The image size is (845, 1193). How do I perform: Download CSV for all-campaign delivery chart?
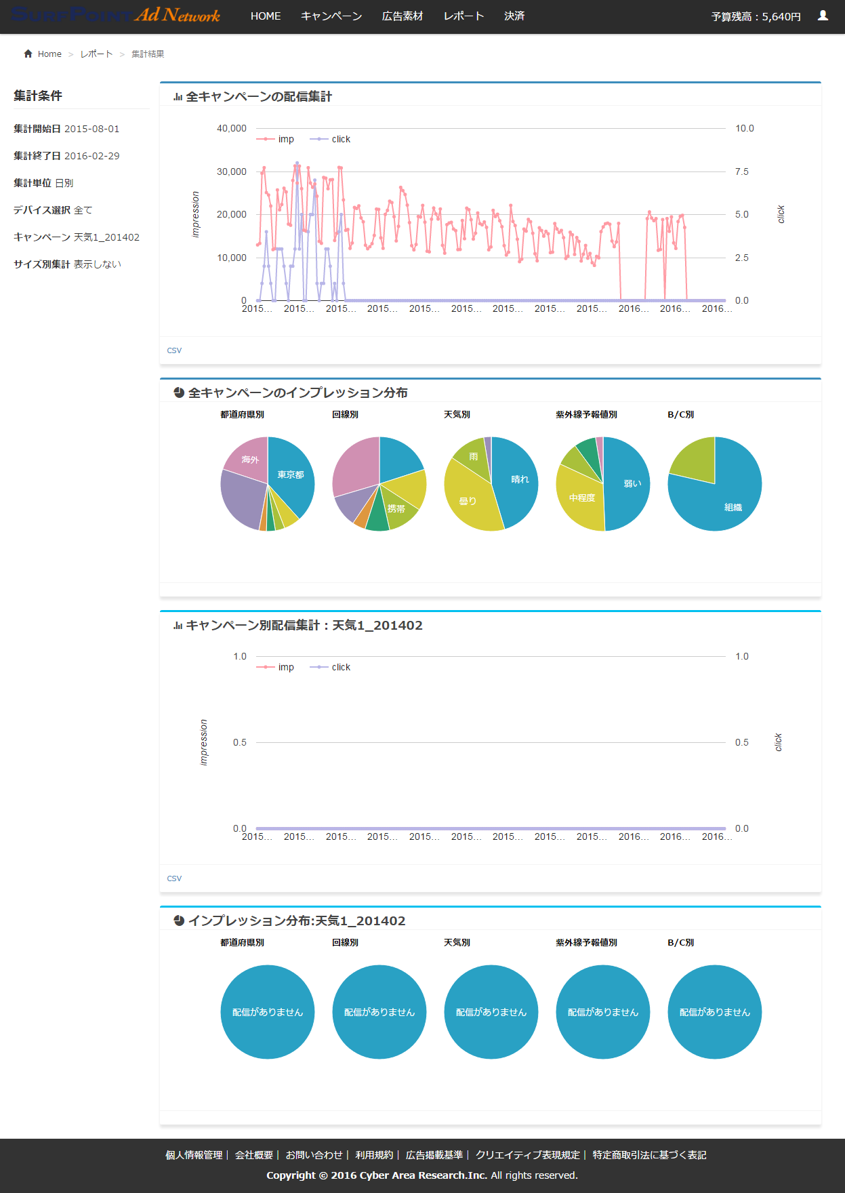[174, 350]
